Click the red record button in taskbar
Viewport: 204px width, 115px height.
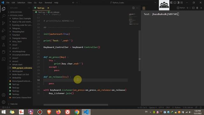40,112
